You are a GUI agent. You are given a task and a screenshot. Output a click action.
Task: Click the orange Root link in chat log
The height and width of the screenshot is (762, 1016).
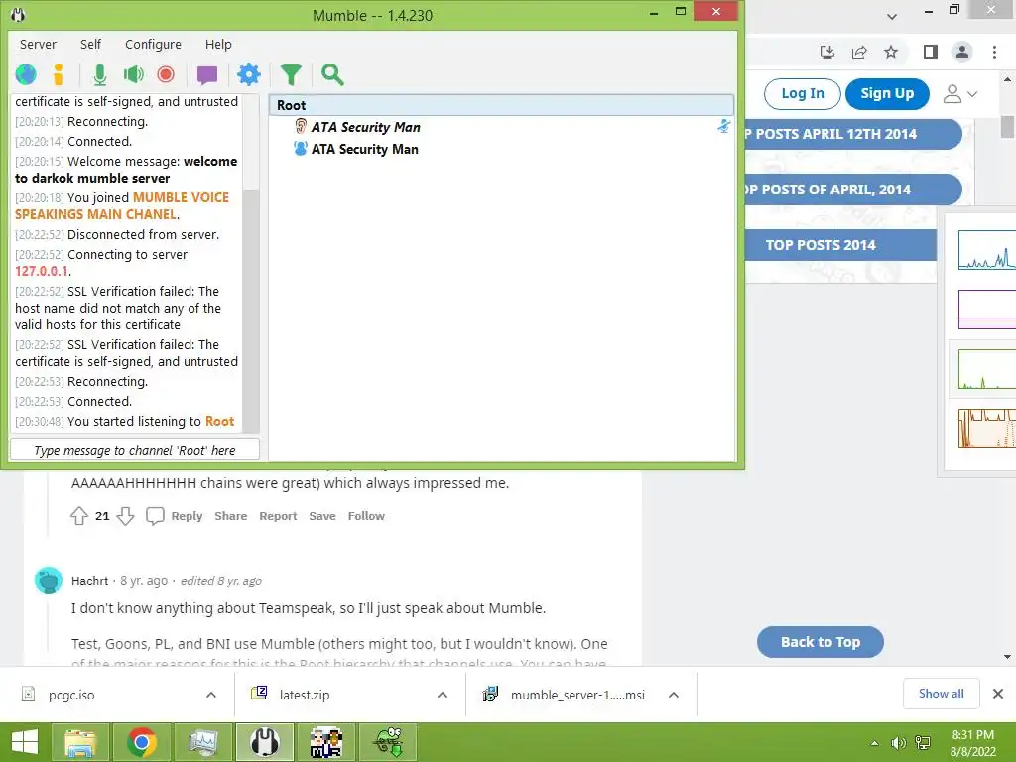pos(219,421)
